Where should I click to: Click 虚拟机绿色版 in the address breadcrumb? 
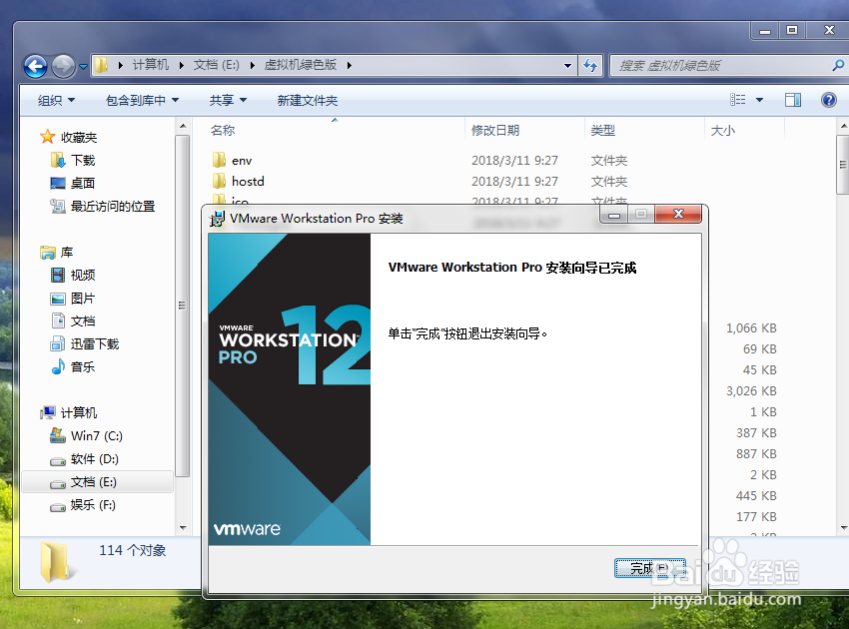coord(301,65)
